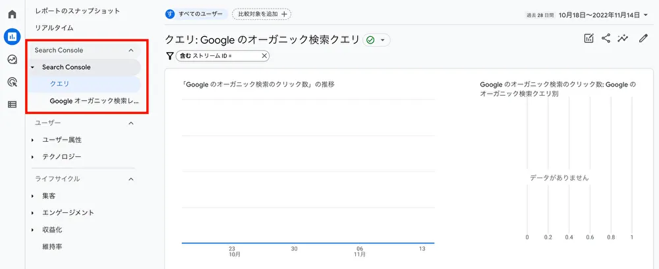The width and height of the screenshot is (659, 269).
Task: Open dropdown arrow next to report status check
Action: (382, 40)
